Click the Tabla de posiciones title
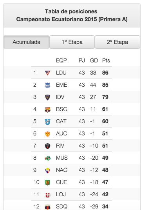This screenshot has width=141, height=210. coord(71,11)
